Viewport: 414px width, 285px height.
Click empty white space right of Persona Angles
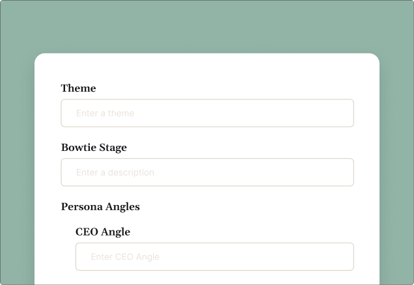[260, 207]
